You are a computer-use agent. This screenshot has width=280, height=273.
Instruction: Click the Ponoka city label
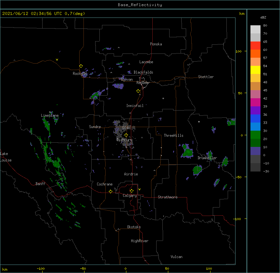coord(156,44)
